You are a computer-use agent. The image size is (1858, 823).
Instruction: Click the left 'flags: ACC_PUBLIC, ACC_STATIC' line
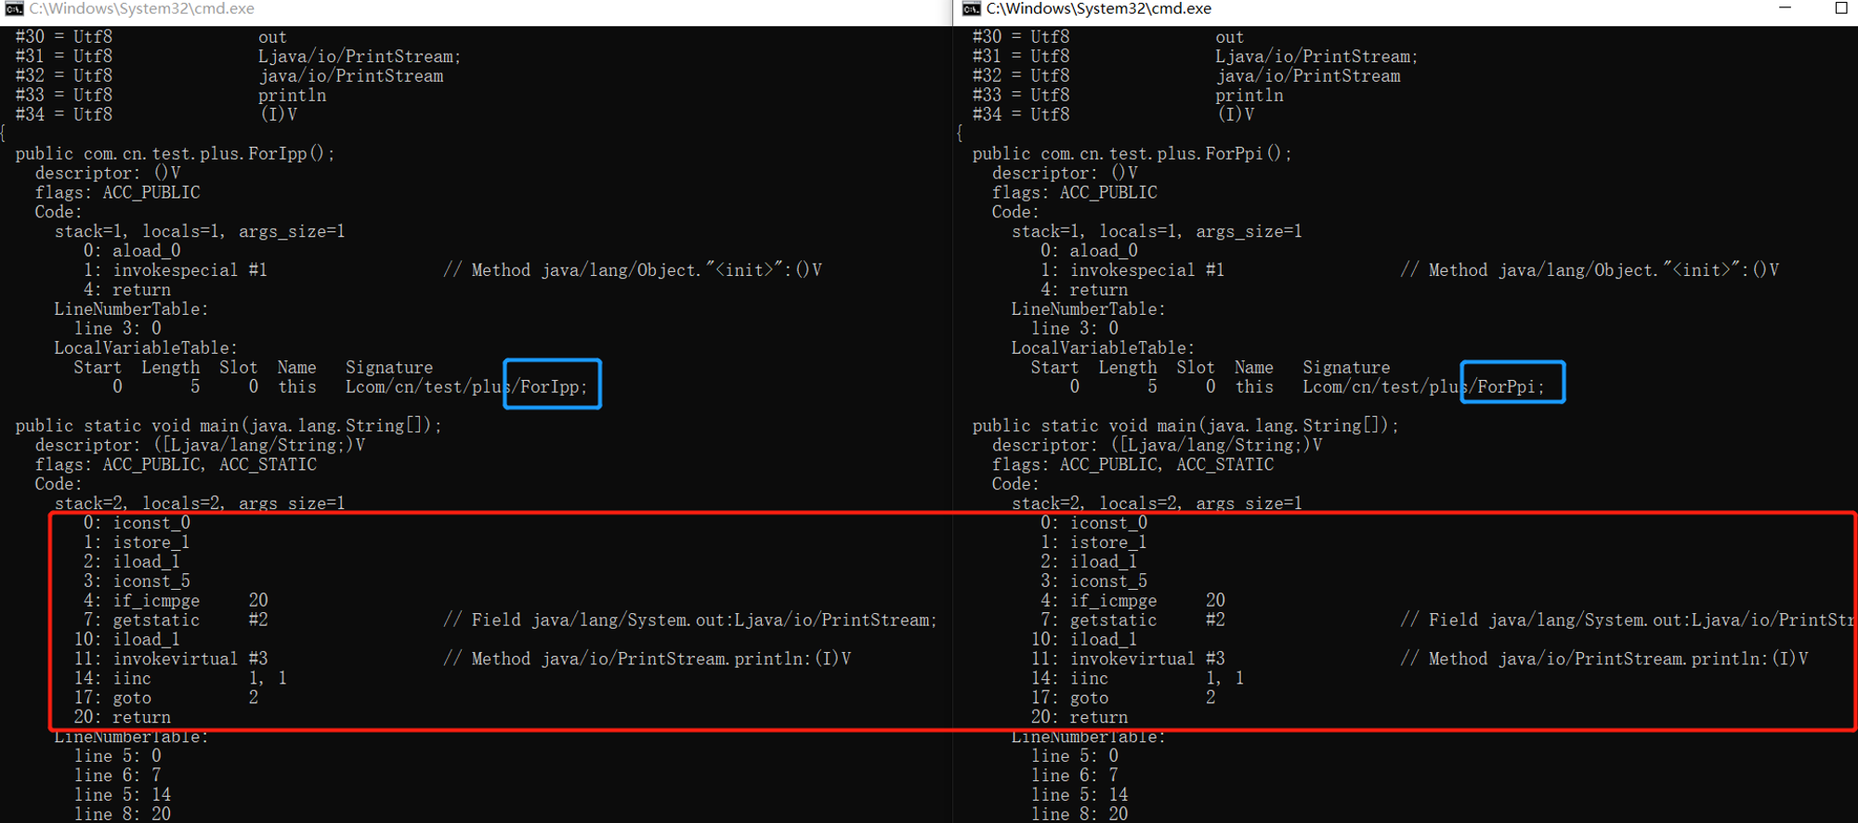176,464
